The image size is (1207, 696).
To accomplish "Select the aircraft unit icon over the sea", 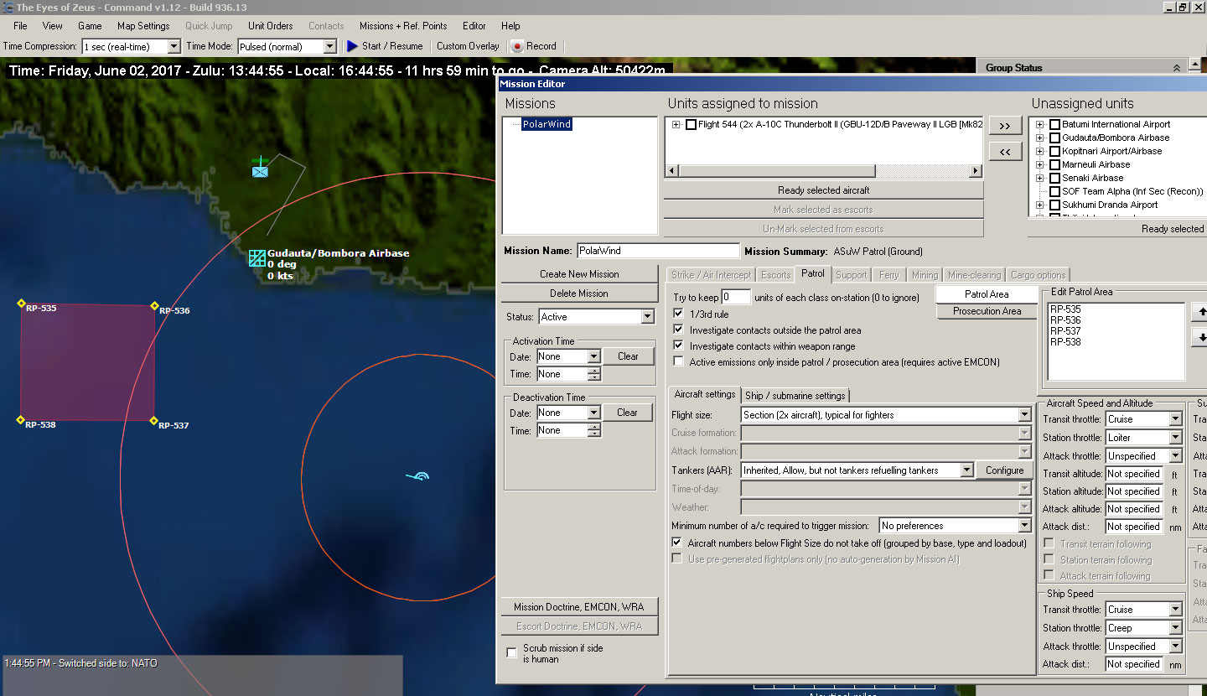I will [418, 476].
